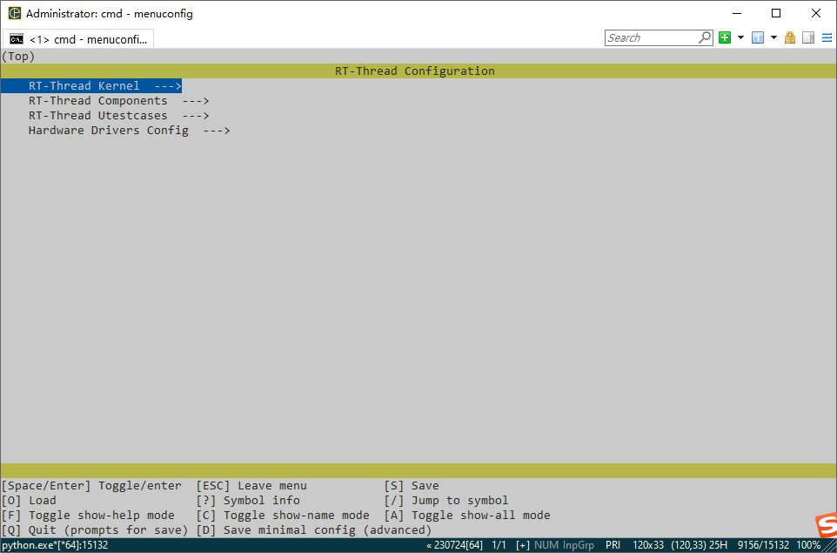Click the [/] Jump to symbol hint
The height and width of the screenshot is (553, 837).
(x=446, y=501)
